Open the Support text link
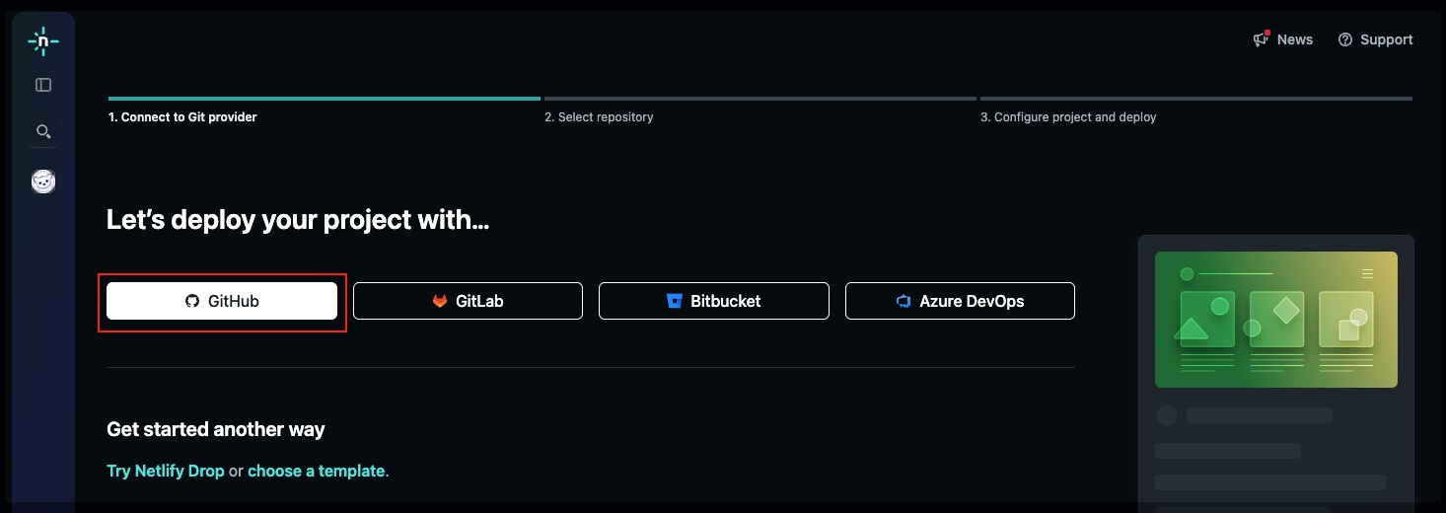Viewport: 1446px width, 513px height. click(1386, 39)
